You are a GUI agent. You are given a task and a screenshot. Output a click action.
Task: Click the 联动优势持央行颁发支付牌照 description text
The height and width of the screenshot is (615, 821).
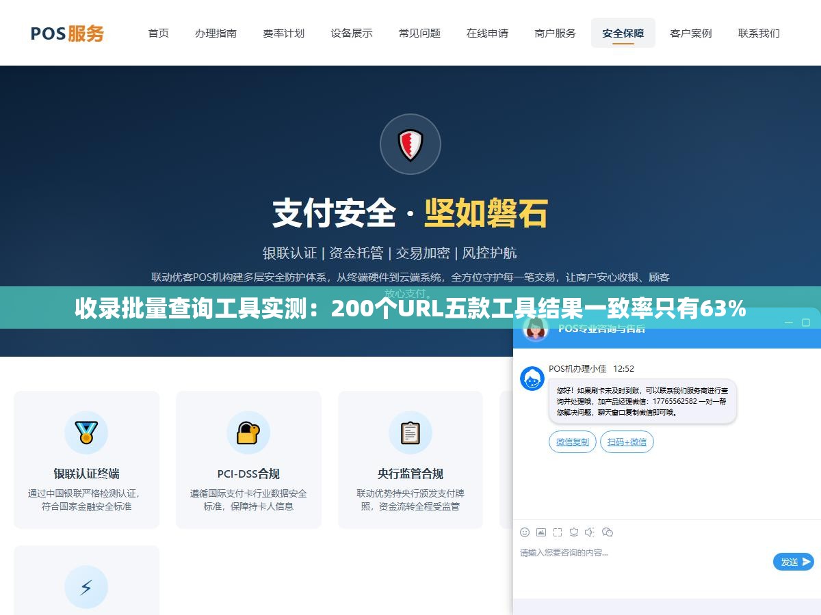[410, 500]
